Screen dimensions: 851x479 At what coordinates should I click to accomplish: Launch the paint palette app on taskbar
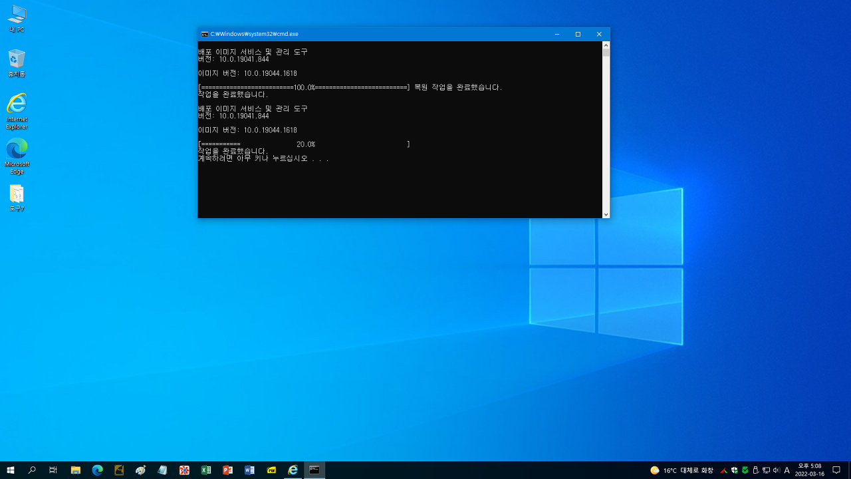click(x=141, y=470)
